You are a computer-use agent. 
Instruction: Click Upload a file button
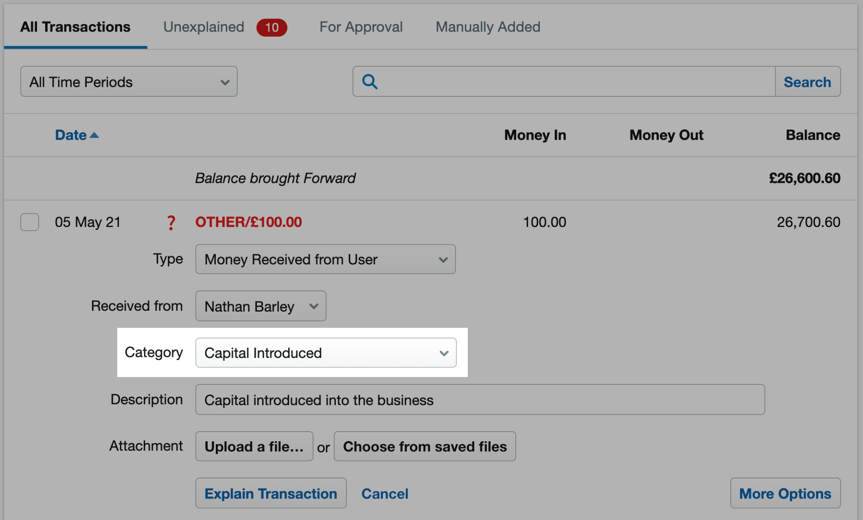pyautogui.click(x=254, y=446)
